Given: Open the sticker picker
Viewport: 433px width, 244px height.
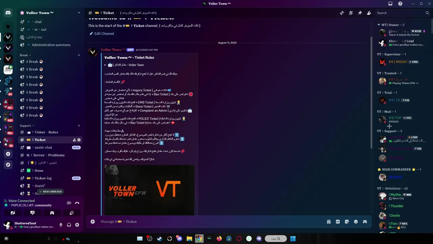Looking at the screenshot, I should pyautogui.click(x=347, y=222).
